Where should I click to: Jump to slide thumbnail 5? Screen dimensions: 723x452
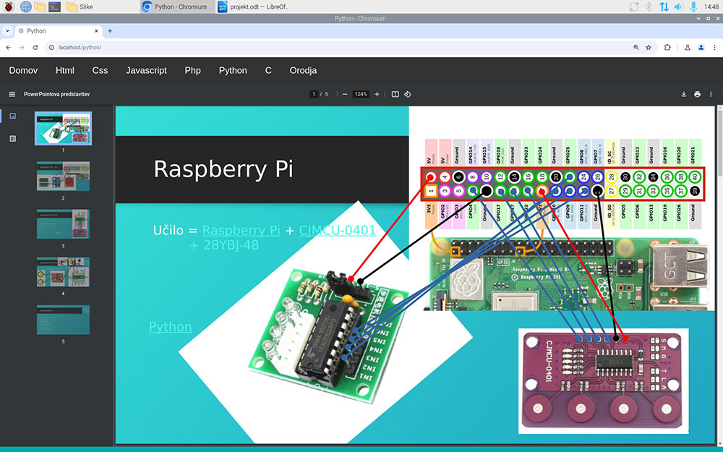[x=63, y=320]
